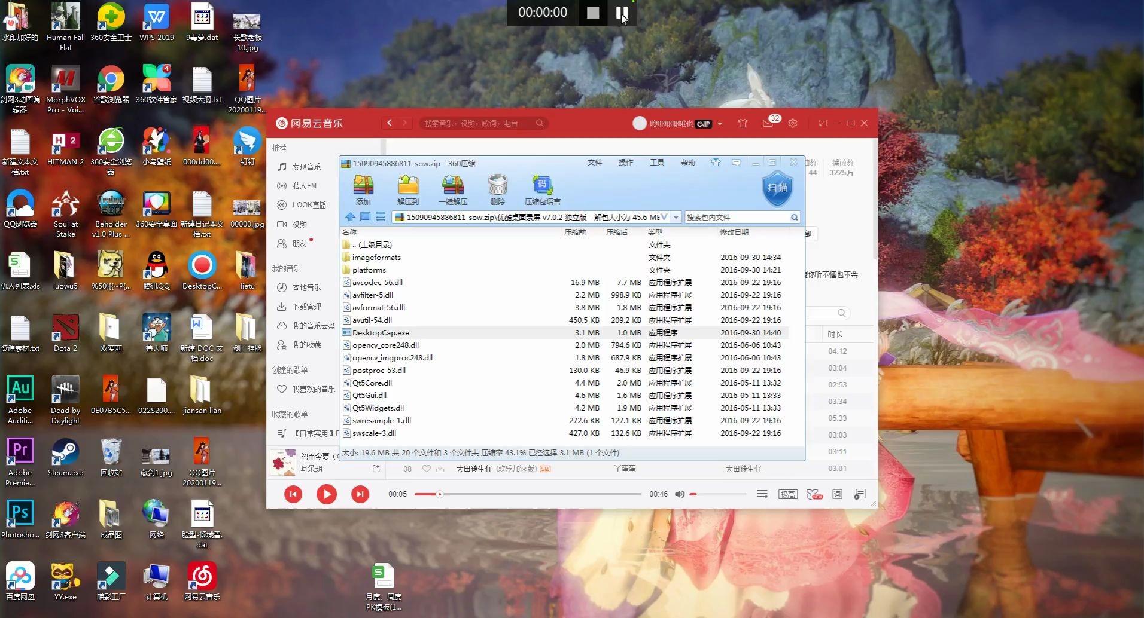
Task: Click the song progress slider
Action: [528, 494]
